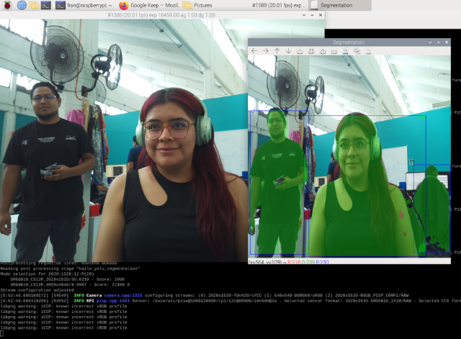Launch the web browser globe icon
461x339 pixels.
22,5
